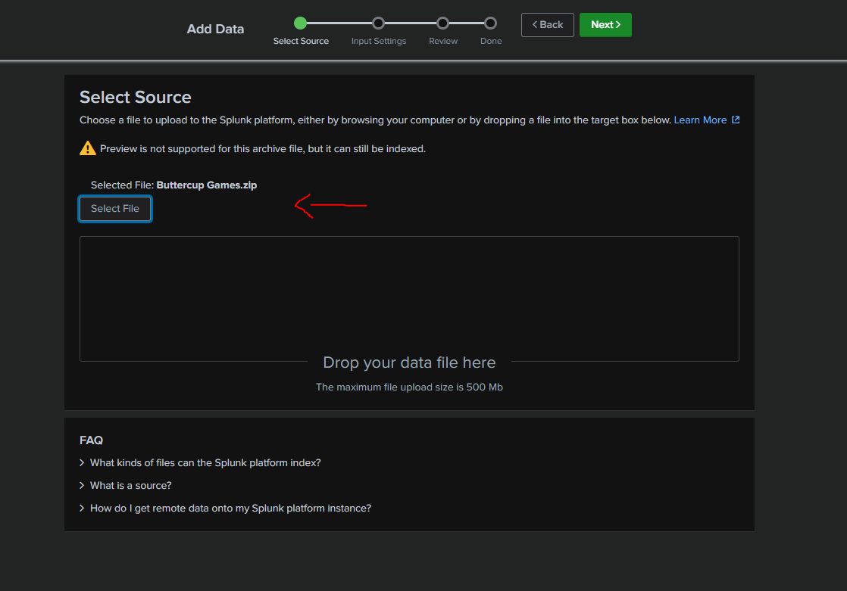This screenshot has width=847, height=591.
Task: Click the green Next button
Action: click(605, 24)
